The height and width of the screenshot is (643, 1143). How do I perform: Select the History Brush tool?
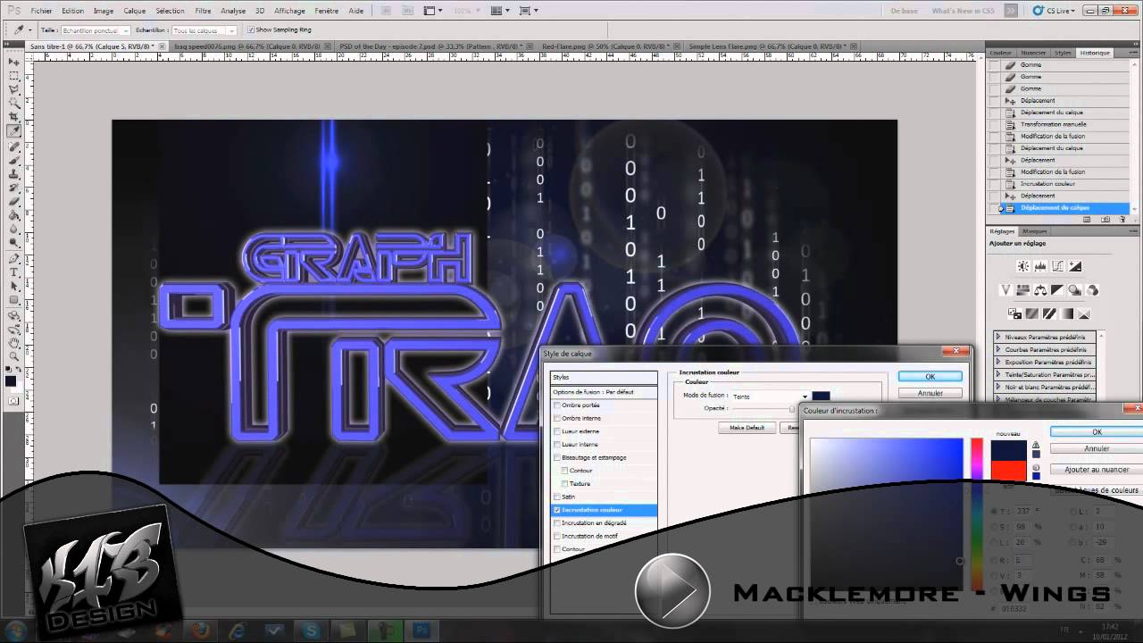point(14,188)
